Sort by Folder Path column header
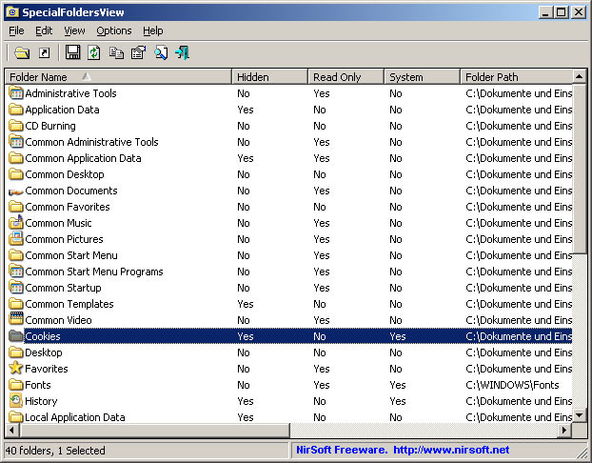 coord(517,77)
